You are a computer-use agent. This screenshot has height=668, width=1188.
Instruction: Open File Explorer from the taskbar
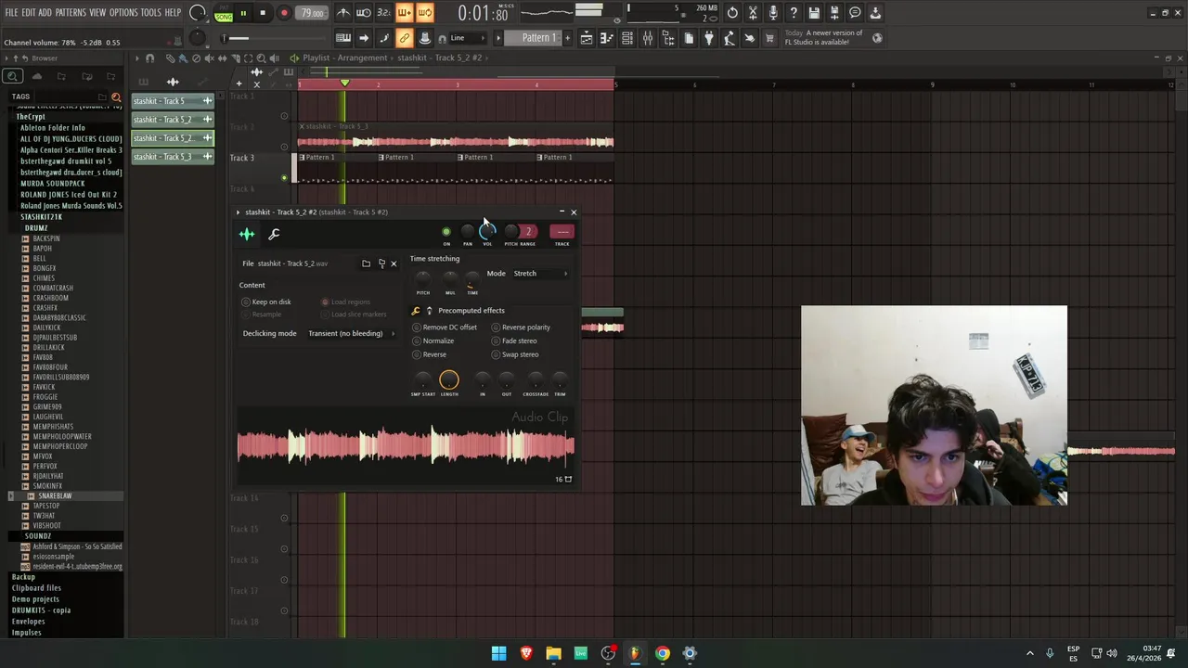[553, 653]
